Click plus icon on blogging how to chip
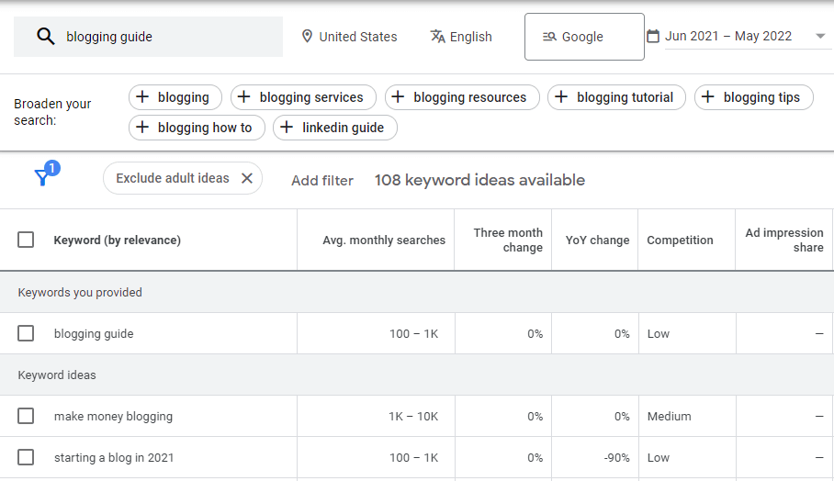The image size is (834, 481). click(x=142, y=127)
